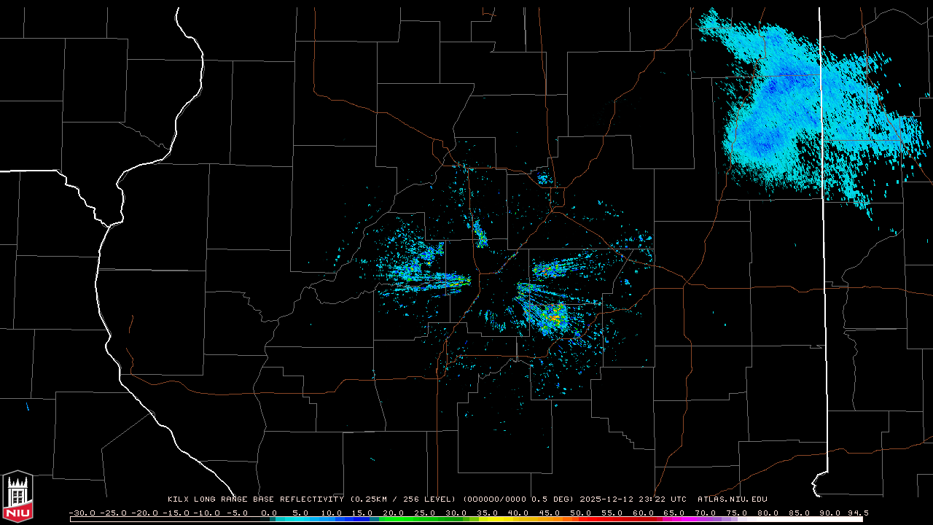Click the 25.0 scale label
Image resolution: width=933 pixels, height=525 pixels.
pos(425,513)
